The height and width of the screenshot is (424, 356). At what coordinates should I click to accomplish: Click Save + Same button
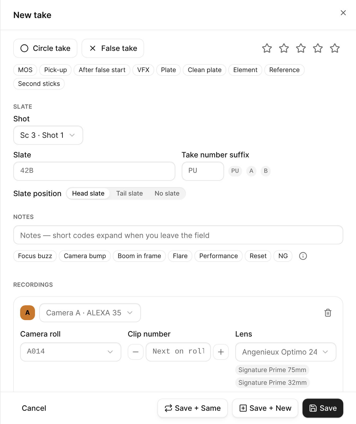pyautogui.click(x=193, y=408)
